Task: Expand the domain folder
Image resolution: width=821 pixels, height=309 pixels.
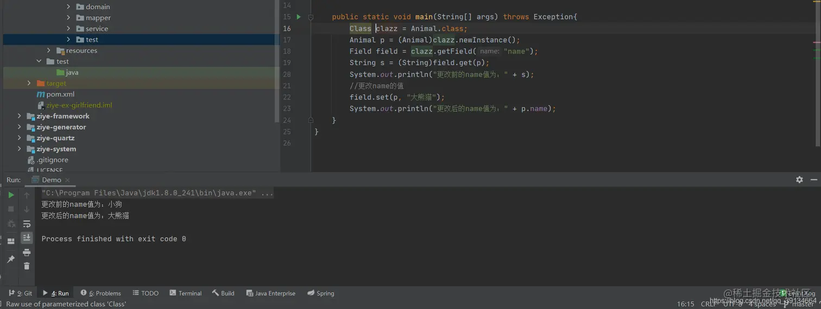Action: pos(68,7)
